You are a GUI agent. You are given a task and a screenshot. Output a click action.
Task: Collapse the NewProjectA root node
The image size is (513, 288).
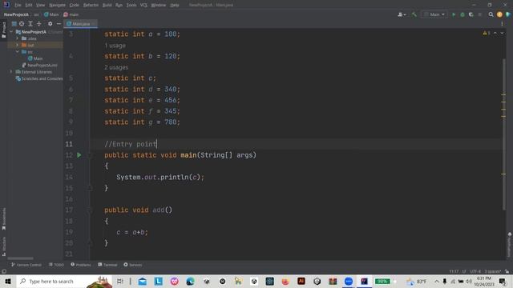point(11,32)
